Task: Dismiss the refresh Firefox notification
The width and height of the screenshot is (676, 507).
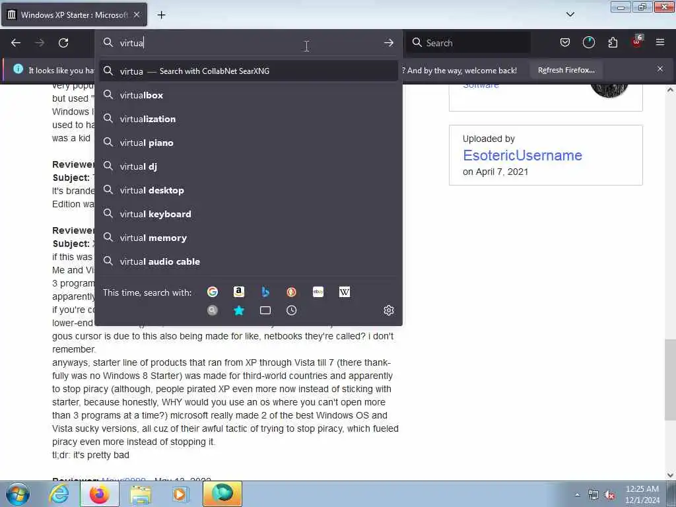Action: (x=660, y=69)
